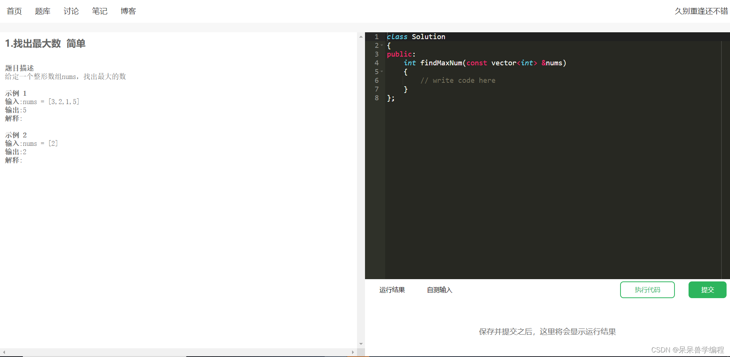Viewport: 730px width, 357px height.
Task: Click the 示例 1 label
Action: [x=16, y=93]
